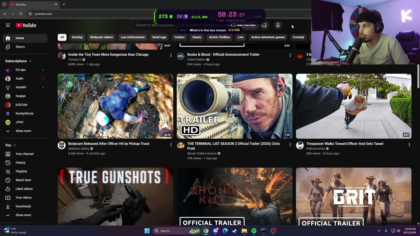Image resolution: width=420 pixels, height=236 pixels.
Task: Close the YouTube browser tab
Action: click(56, 4)
